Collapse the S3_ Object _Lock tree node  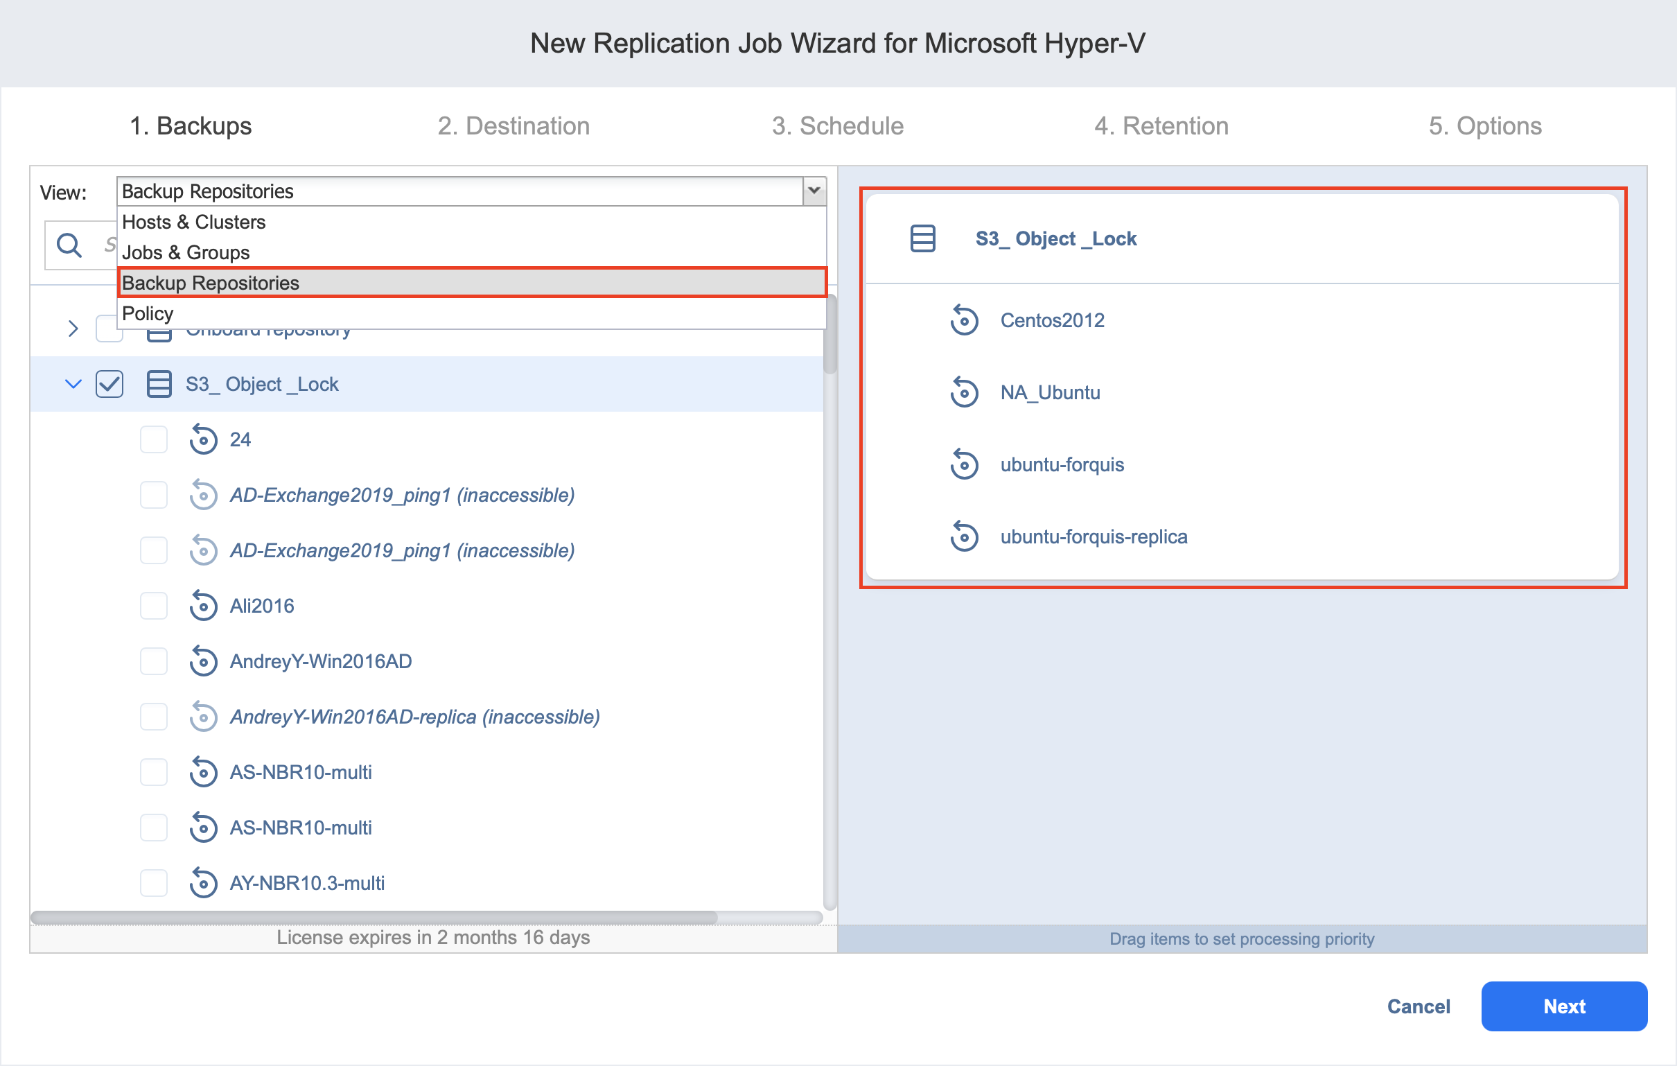tap(73, 384)
